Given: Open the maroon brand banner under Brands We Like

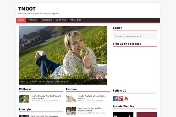Looking at the screenshot, I should [x=147, y=115].
